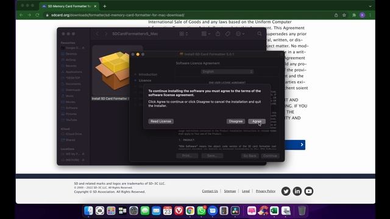Open the English language dropdown in installer

click(x=227, y=72)
